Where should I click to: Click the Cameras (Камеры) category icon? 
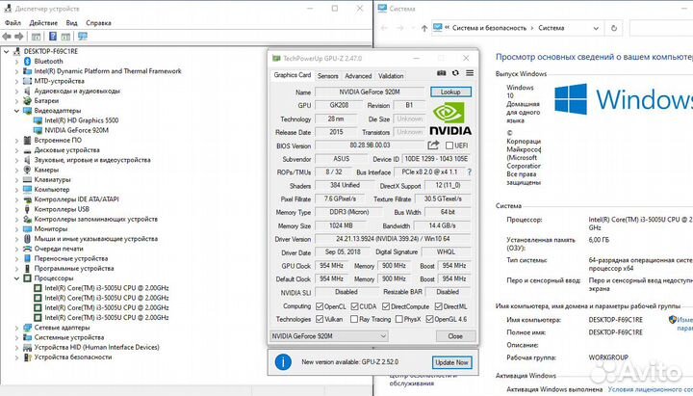coord(27,170)
